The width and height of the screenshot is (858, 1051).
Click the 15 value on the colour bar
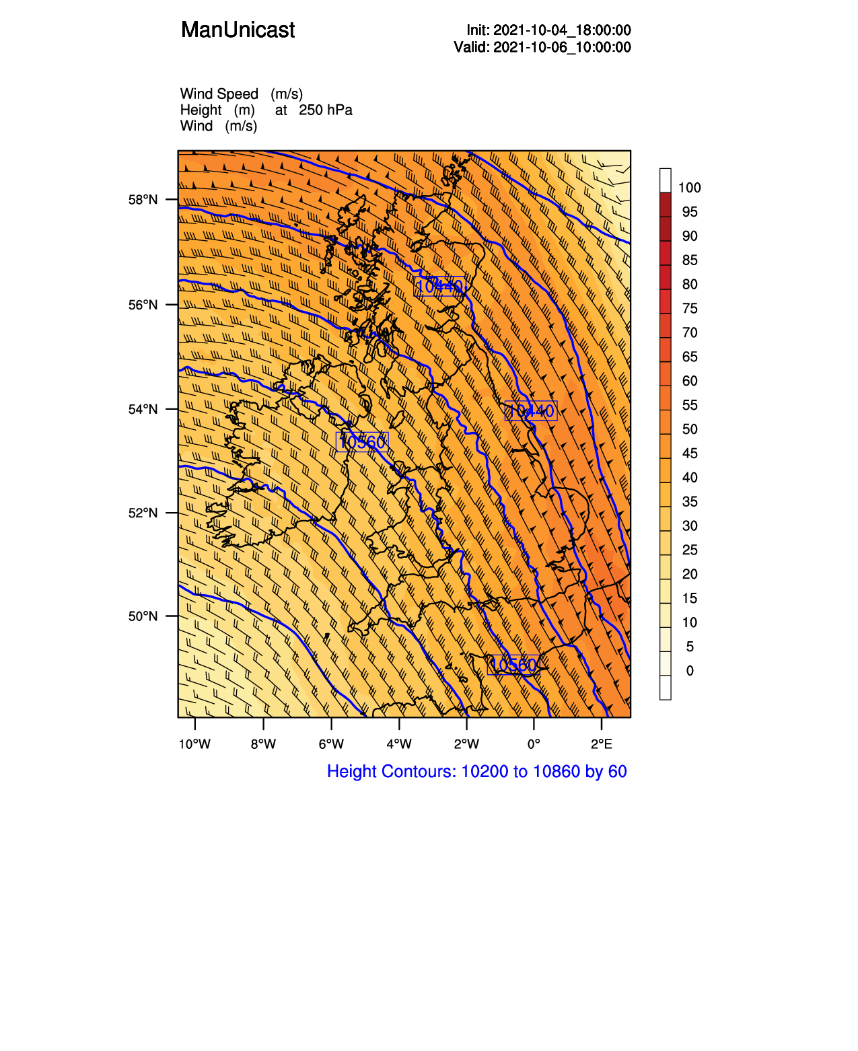(690, 599)
